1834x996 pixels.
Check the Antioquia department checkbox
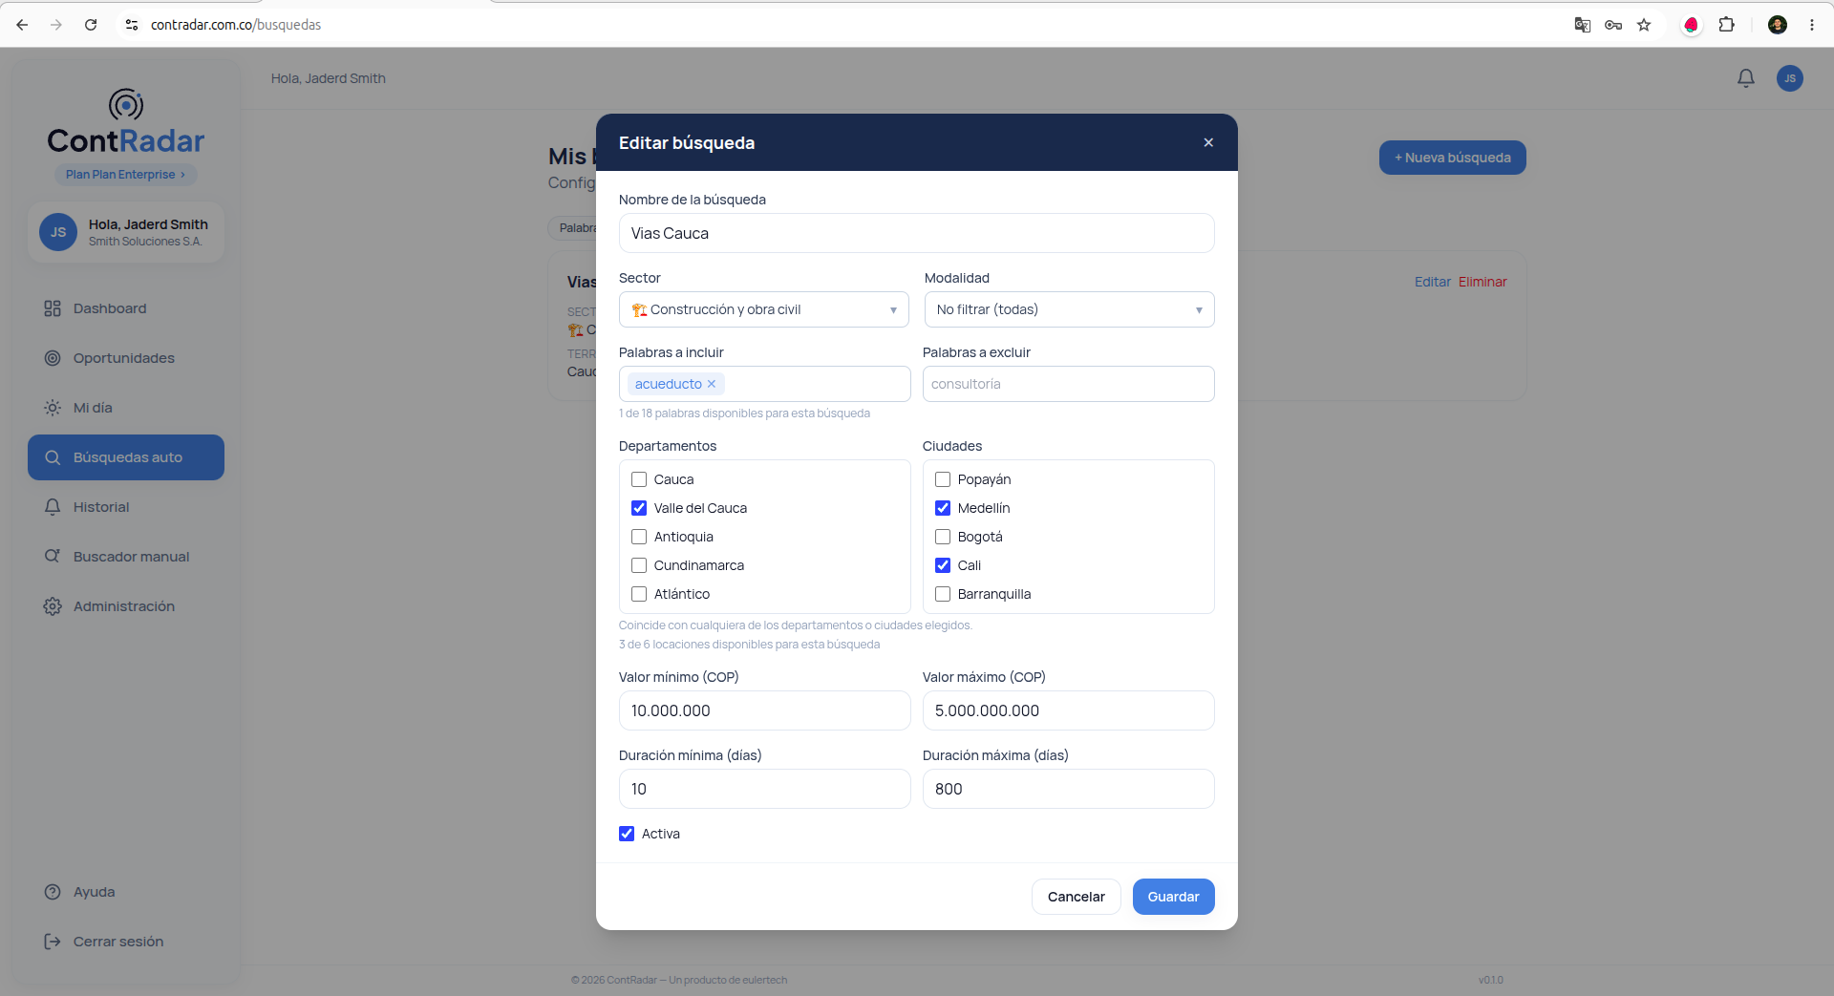(x=639, y=537)
